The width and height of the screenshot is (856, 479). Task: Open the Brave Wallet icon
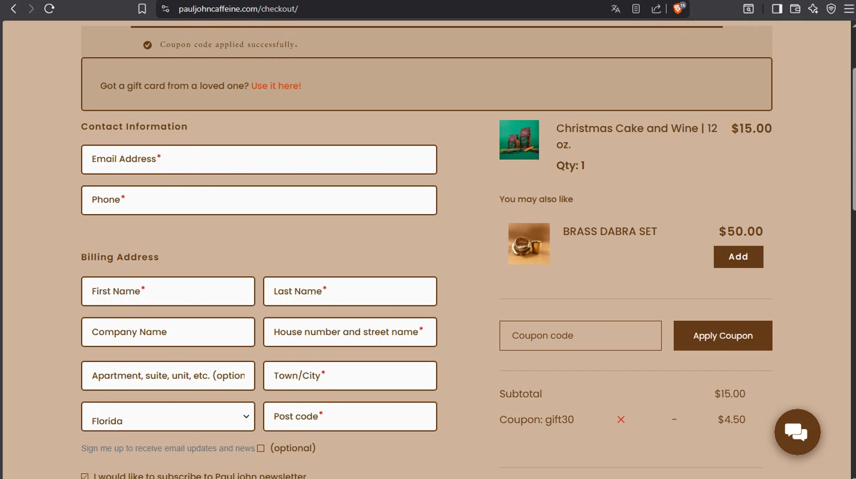click(795, 9)
